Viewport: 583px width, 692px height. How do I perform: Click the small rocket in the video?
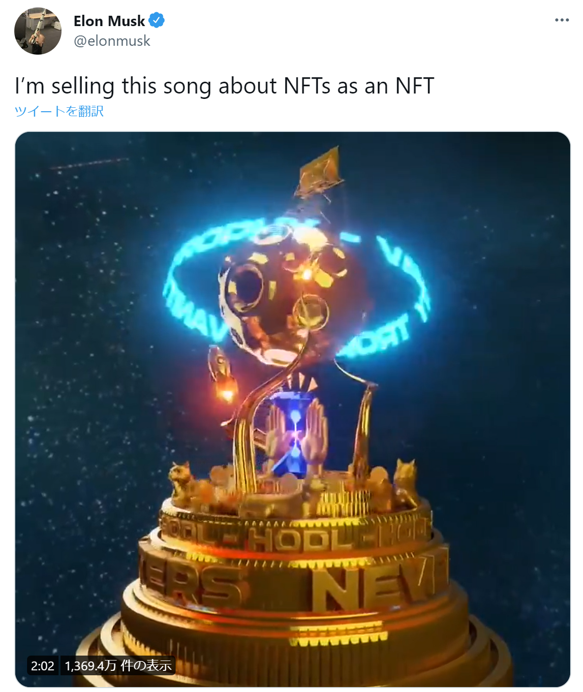pyautogui.click(x=221, y=373)
